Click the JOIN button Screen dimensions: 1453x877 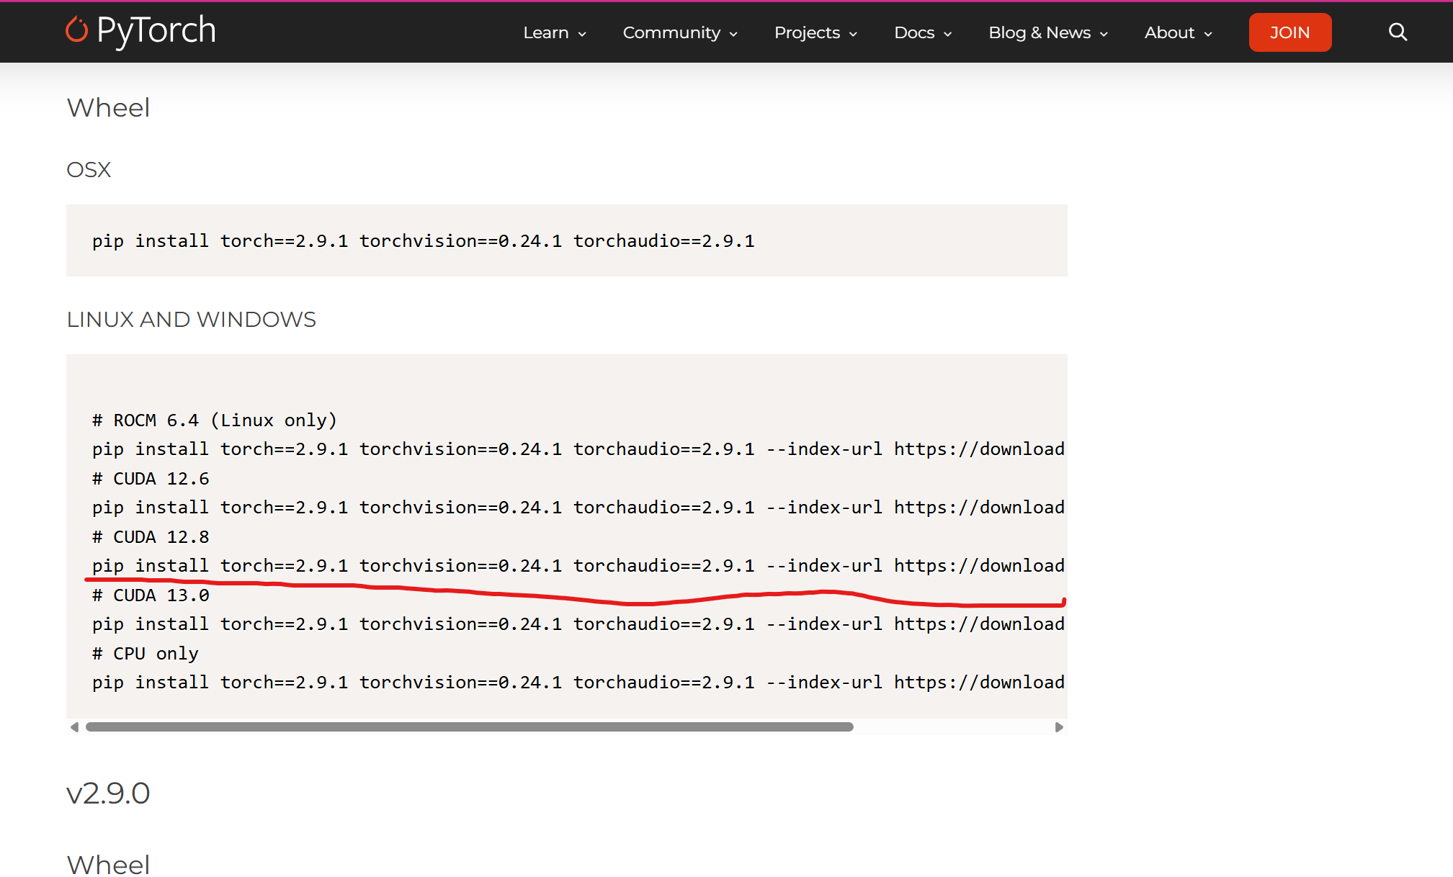point(1289,32)
